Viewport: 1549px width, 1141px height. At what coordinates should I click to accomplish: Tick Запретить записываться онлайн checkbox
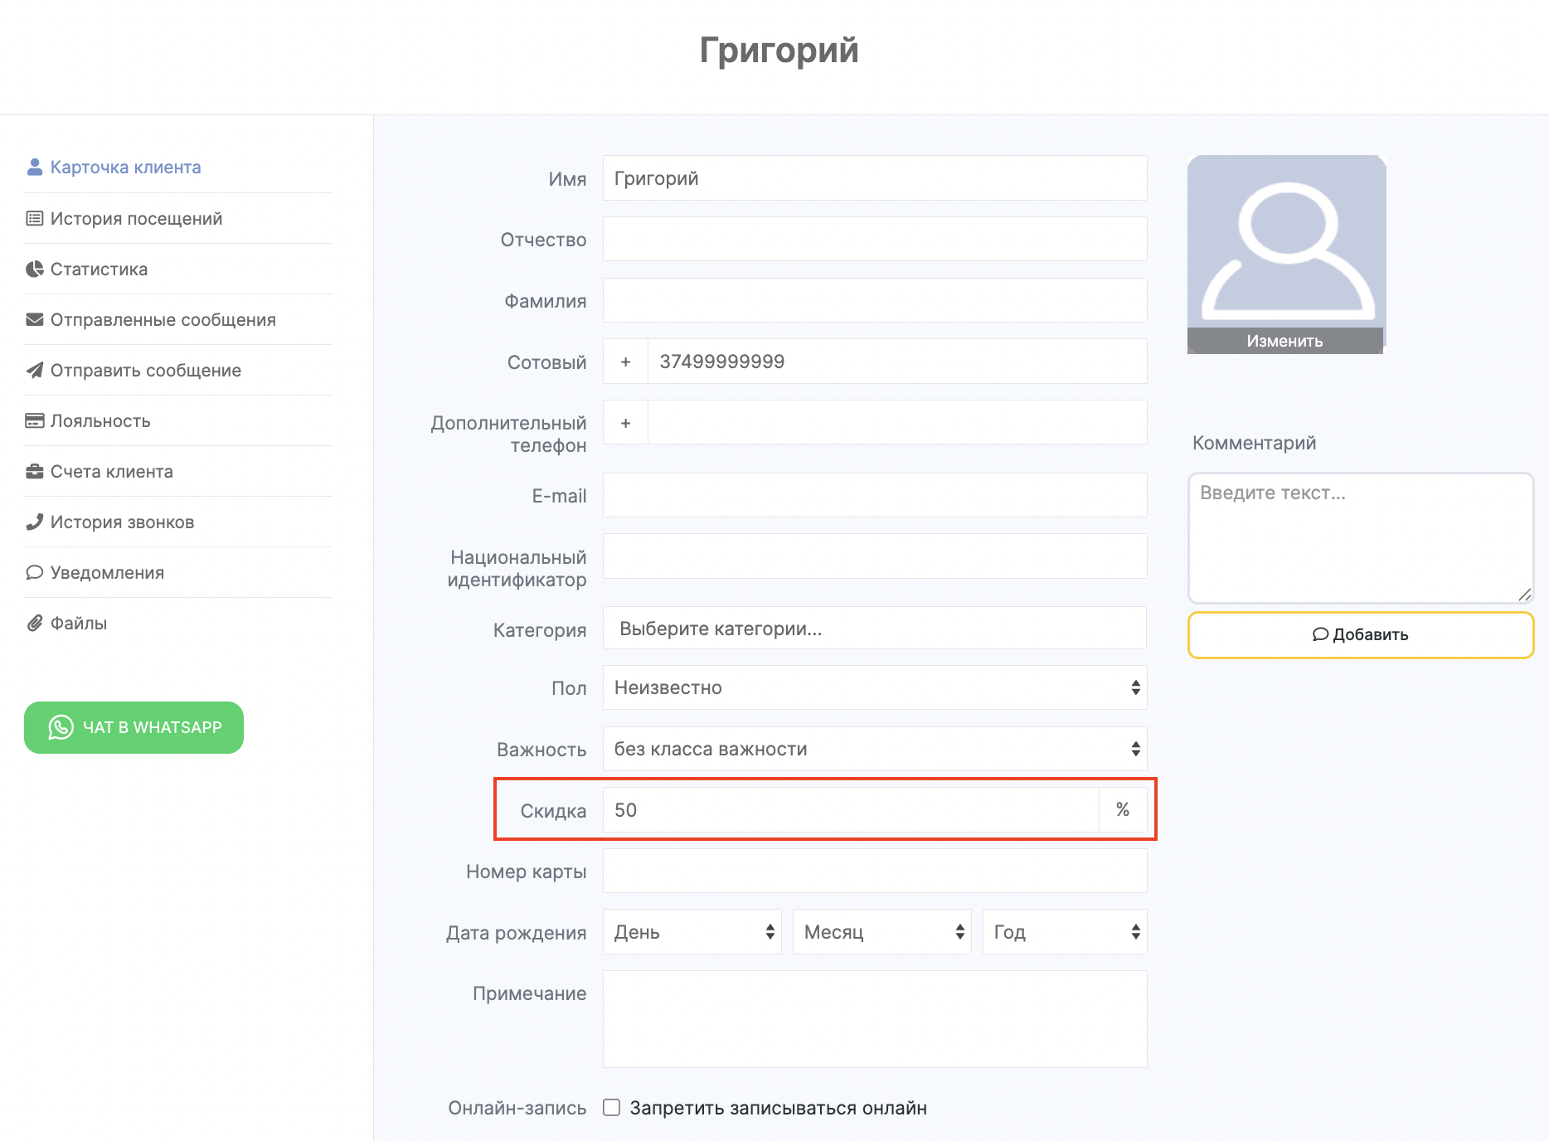click(x=611, y=1108)
